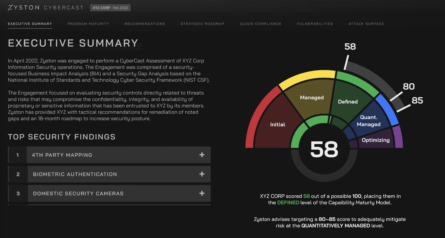Switch to the PROGRAM MATURITY tab
Screen dimensions: 445x238
pos(88,24)
